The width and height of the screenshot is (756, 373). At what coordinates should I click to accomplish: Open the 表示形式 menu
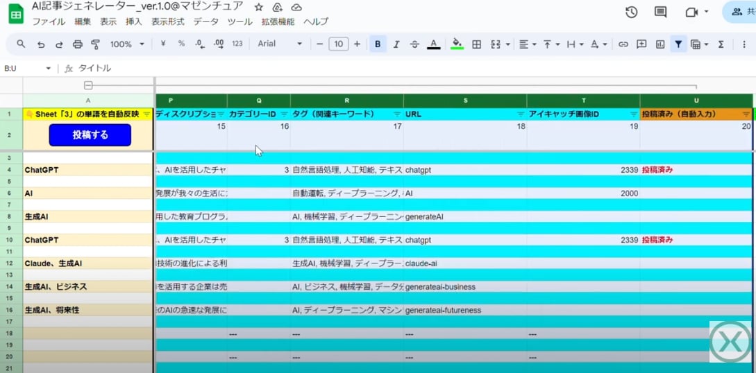click(168, 21)
